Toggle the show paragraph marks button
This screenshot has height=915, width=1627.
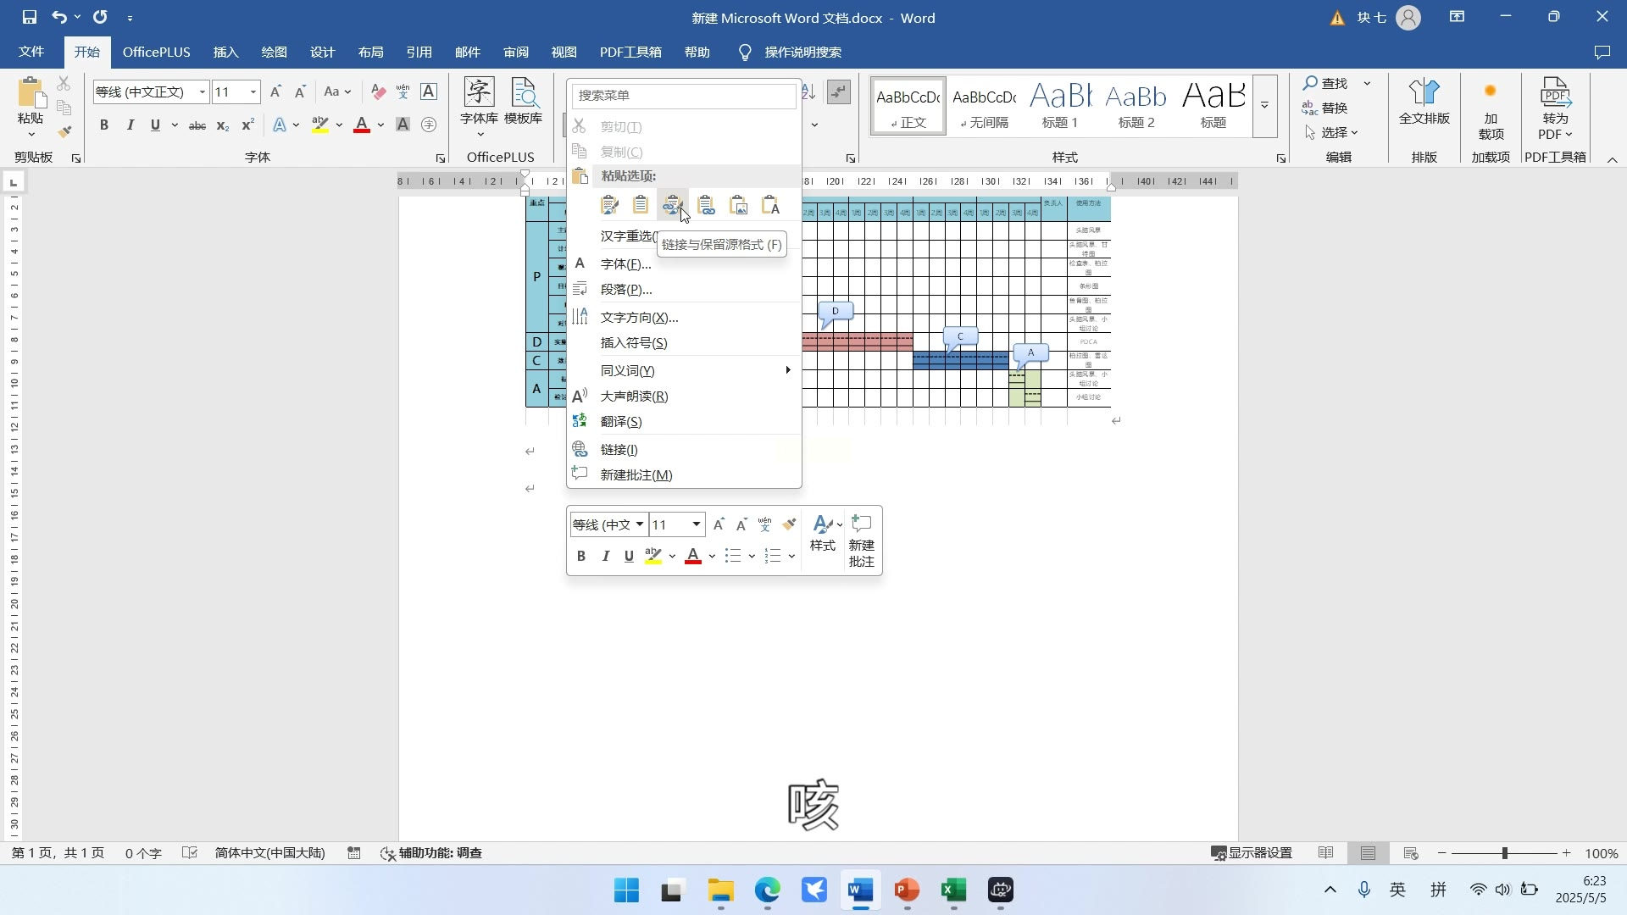click(838, 91)
